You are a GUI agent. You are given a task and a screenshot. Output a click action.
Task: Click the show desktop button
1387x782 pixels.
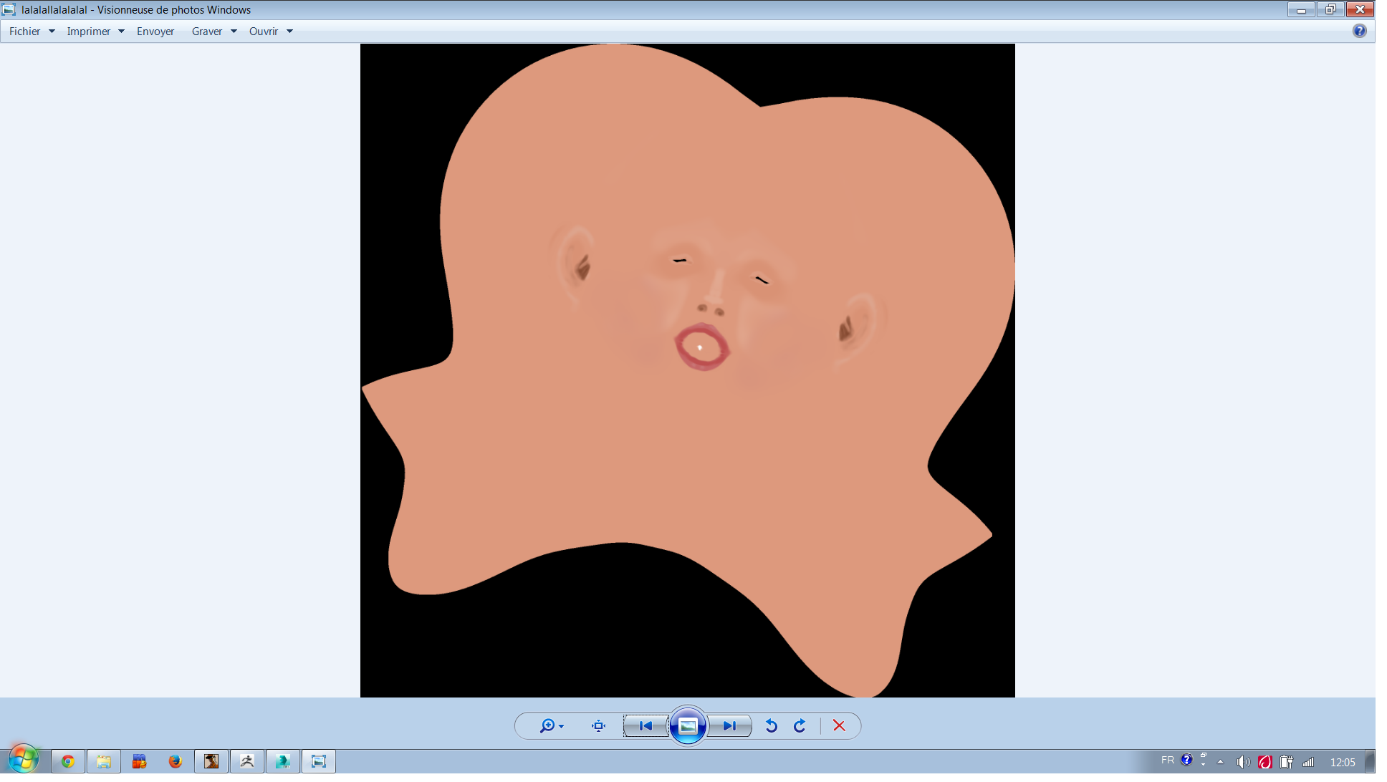click(1370, 761)
